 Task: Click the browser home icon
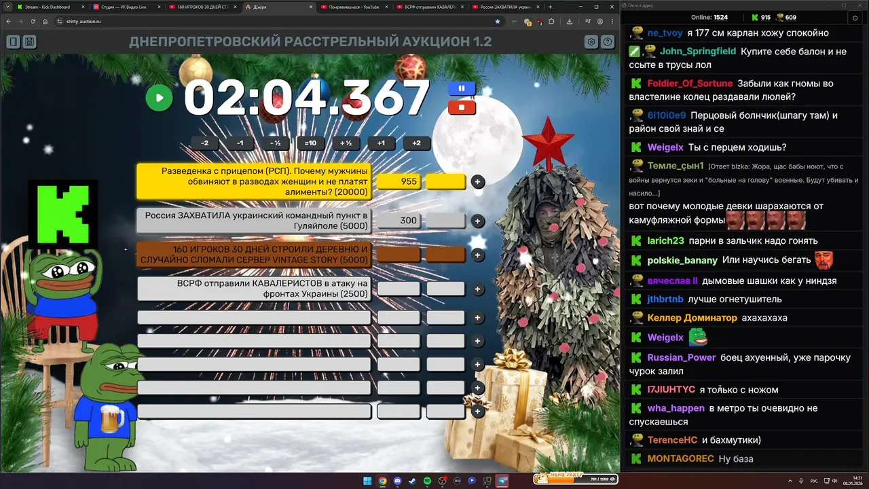pyautogui.click(x=45, y=21)
